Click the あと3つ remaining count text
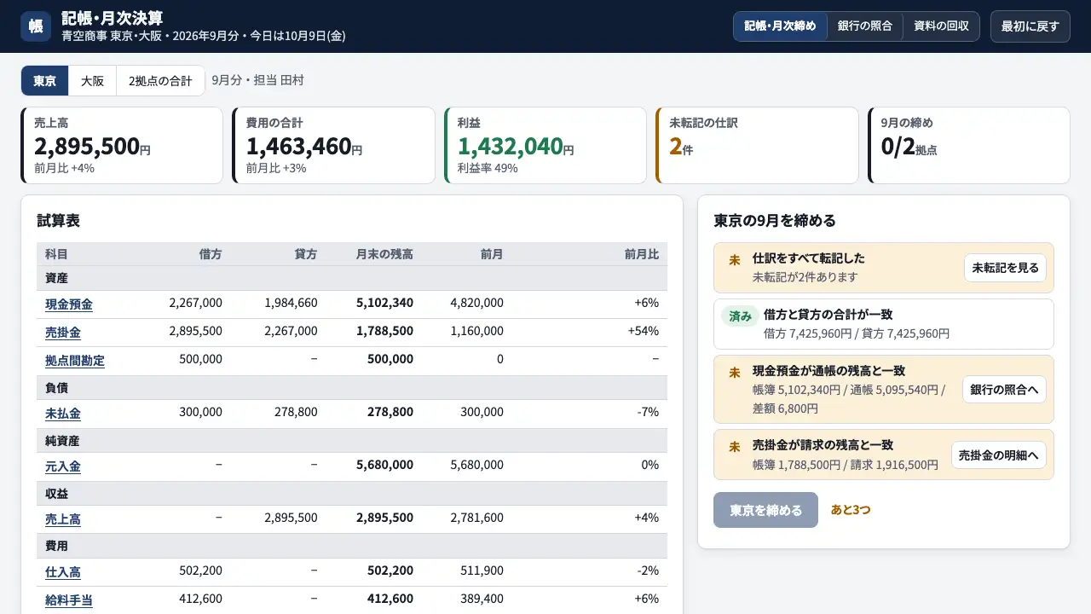This screenshot has width=1091, height=614. (851, 510)
